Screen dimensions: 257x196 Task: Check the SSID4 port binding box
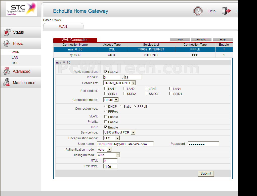point(171,93)
